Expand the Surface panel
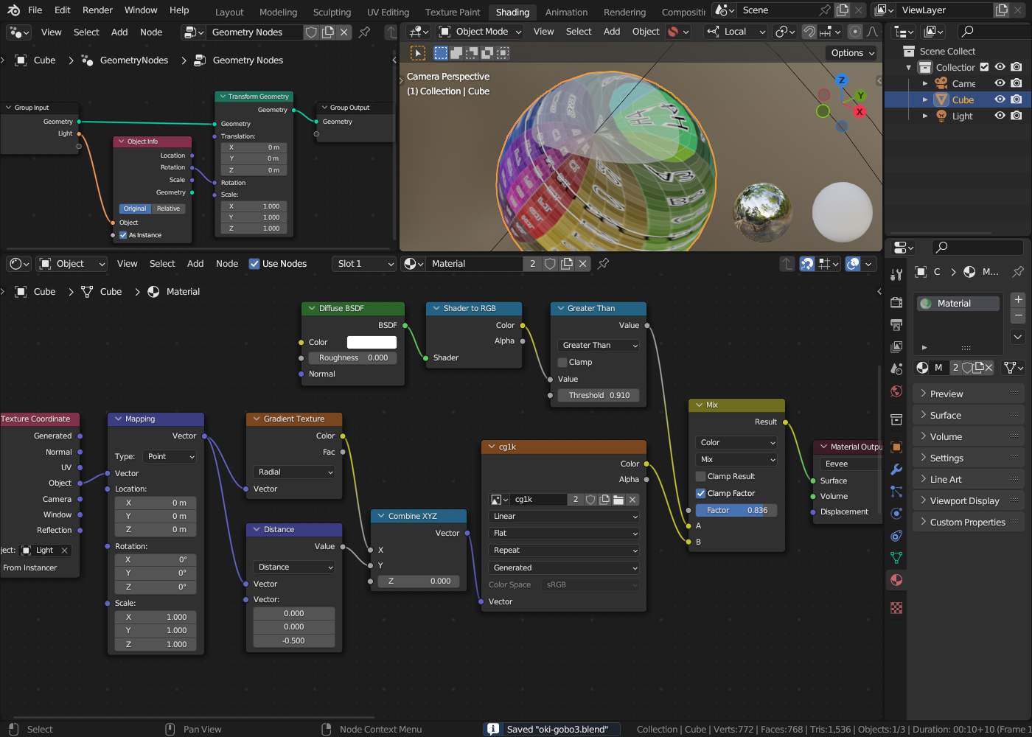The height and width of the screenshot is (737, 1032). tap(969, 416)
